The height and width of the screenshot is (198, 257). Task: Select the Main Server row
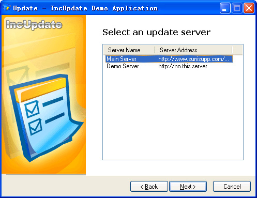(x=169, y=59)
